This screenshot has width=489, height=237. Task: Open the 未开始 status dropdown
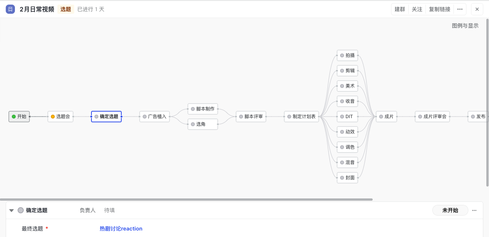click(x=450, y=210)
